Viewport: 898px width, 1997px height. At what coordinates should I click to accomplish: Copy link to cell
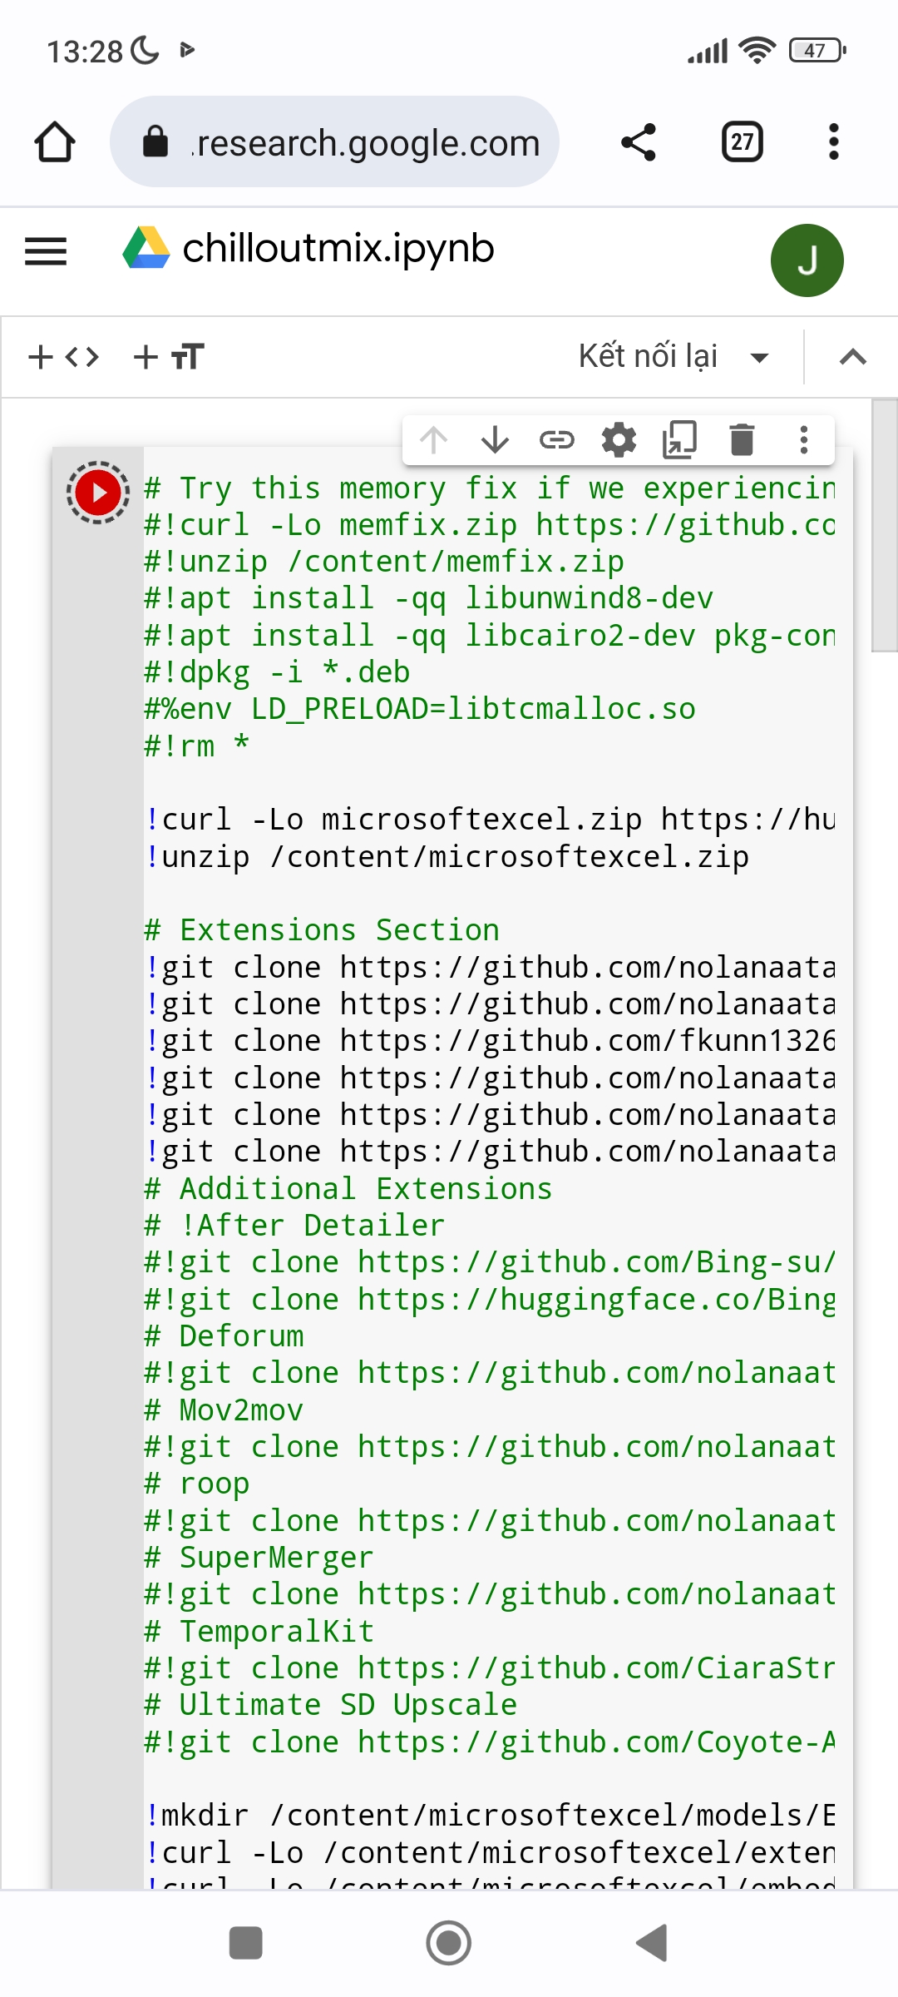coord(556,439)
